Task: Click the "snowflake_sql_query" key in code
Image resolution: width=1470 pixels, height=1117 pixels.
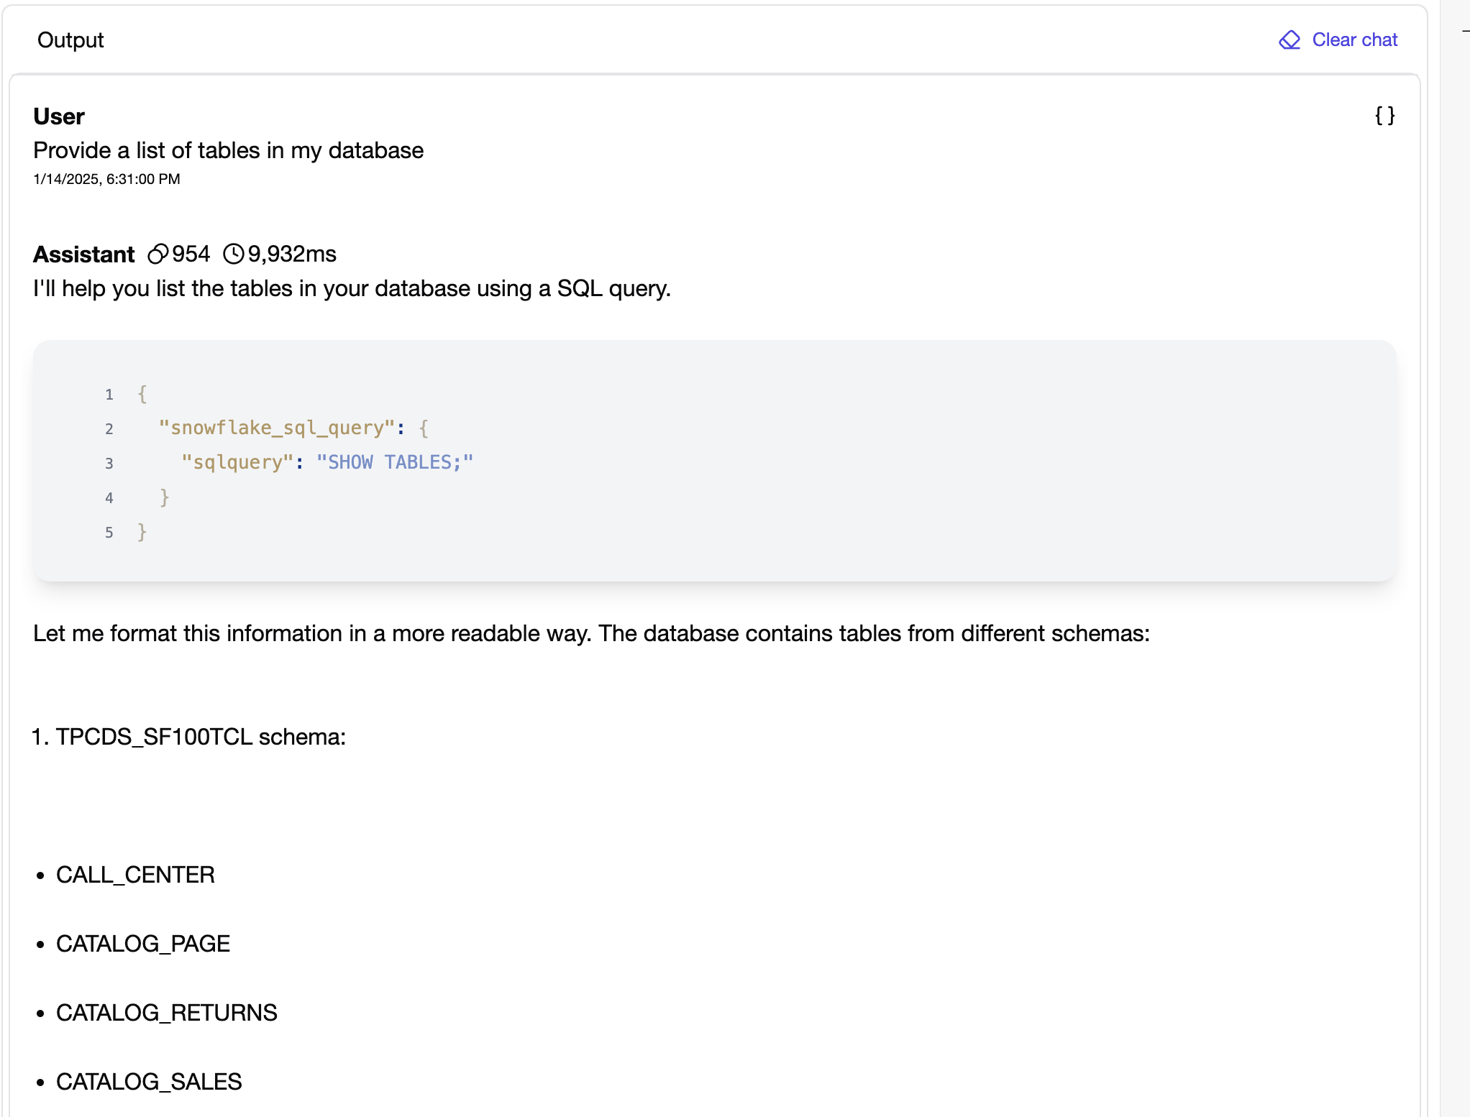Action: (x=277, y=428)
